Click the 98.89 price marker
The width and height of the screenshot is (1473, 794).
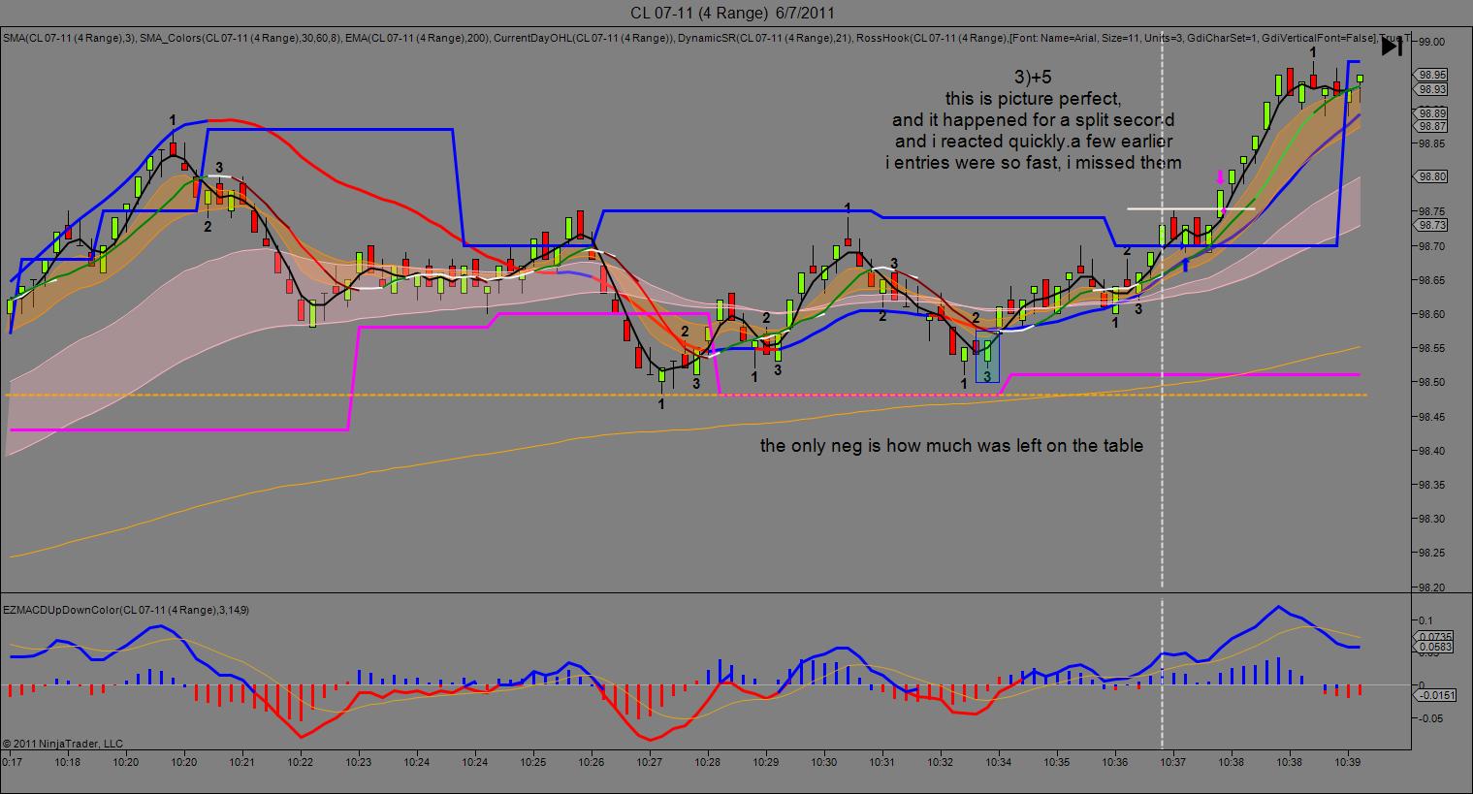click(x=1432, y=113)
